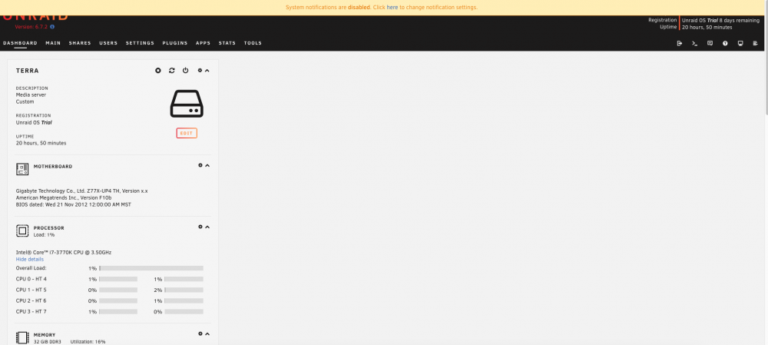This screenshot has width=768, height=345.
Task: Click 'Unraid OS Trial 8 days remaining' text
Action: coord(720,20)
